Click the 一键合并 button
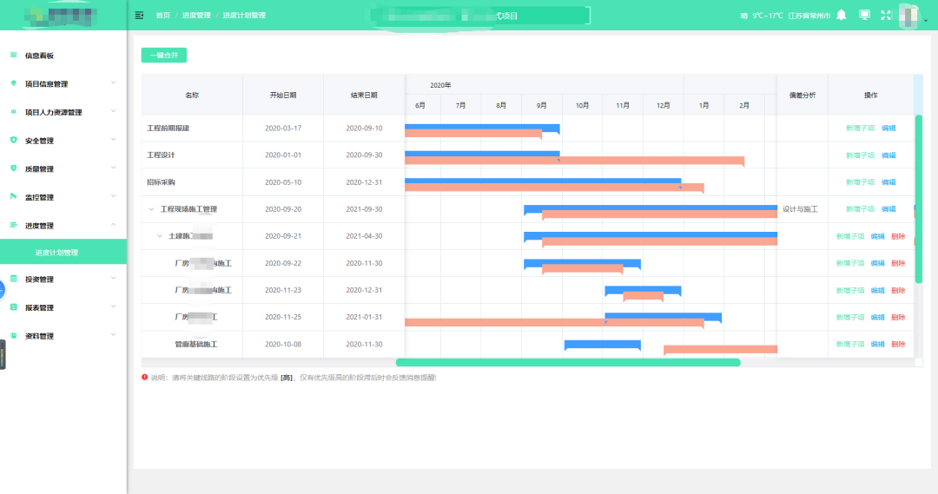Viewport: 938px width, 494px height. pyautogui.click(x=164, y=55)
